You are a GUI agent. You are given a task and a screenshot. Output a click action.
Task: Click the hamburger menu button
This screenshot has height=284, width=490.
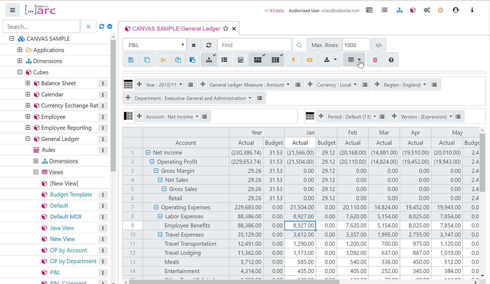(x=12, y=10)
